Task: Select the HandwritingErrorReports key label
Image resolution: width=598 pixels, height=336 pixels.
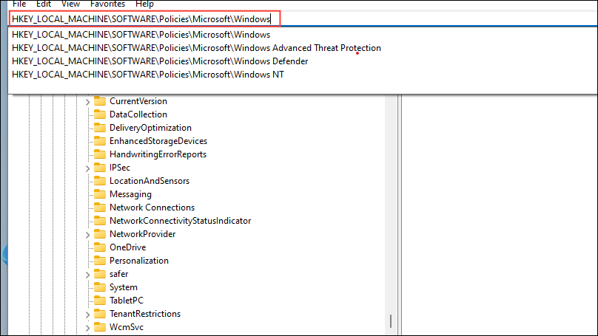Action: click(158, 154)
